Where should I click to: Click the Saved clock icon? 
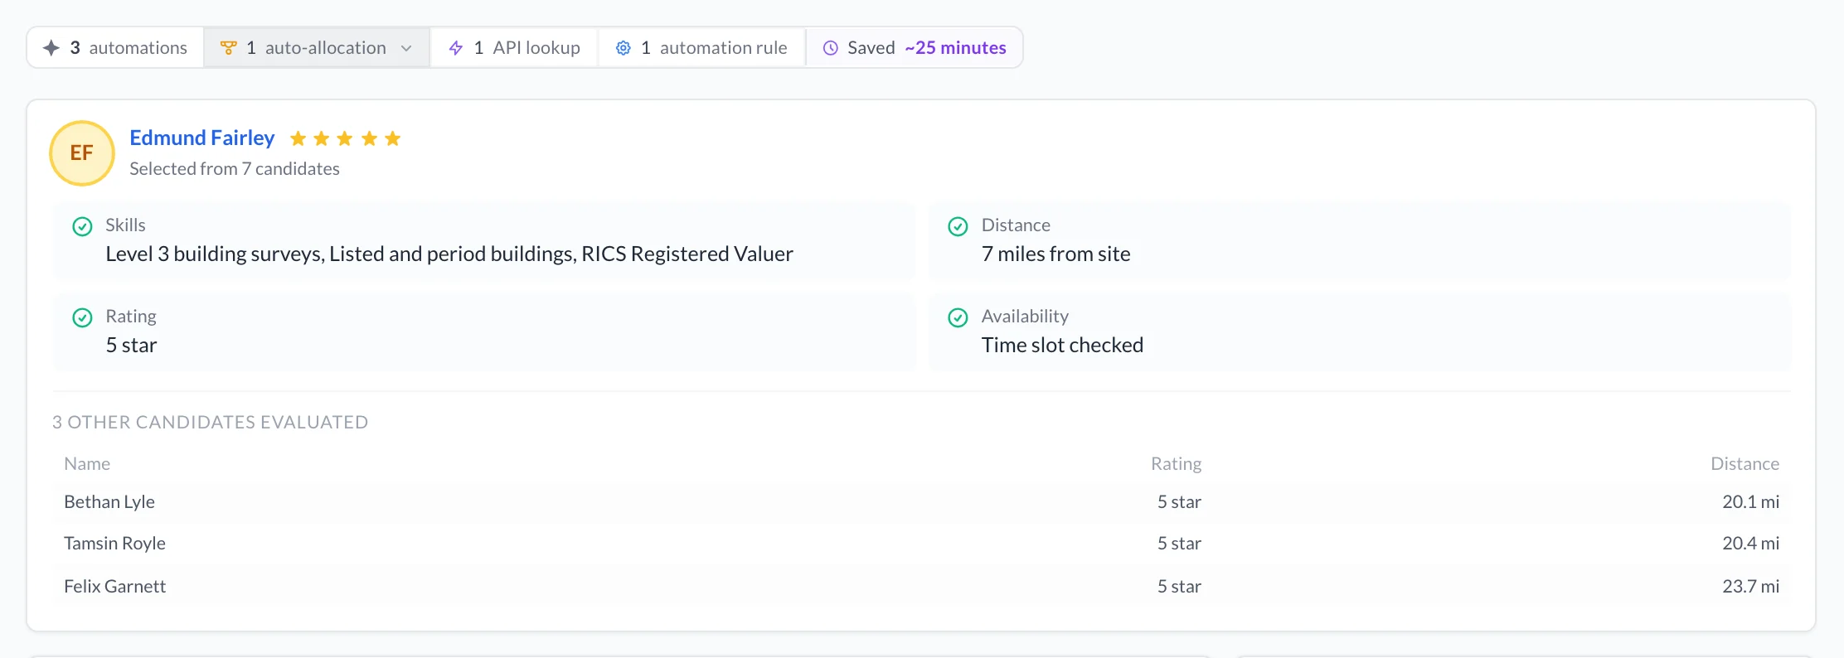(830, 48)
